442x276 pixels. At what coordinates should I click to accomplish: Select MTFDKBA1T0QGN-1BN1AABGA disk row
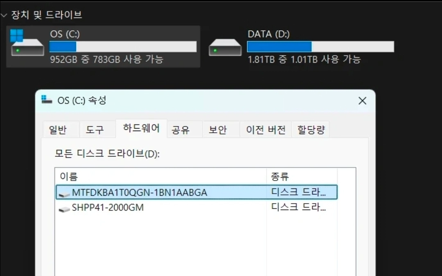(x=196, y=192)
